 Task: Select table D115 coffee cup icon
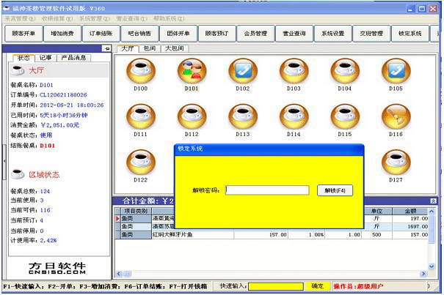[x=345, y=116]
